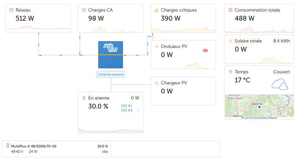Open the ESS #1 link
The width and height of the screenshot is (299, 160).
click(127, 106)
